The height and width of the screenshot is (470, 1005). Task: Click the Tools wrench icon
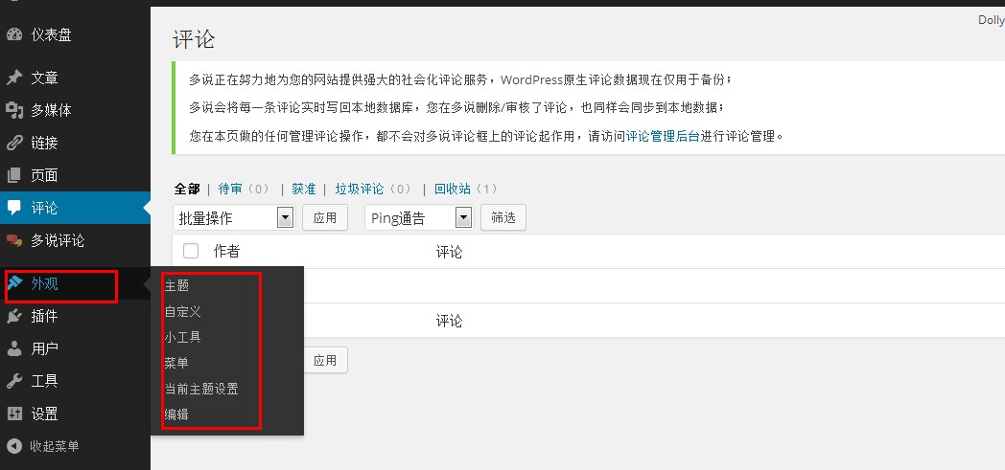pos(14,381)
